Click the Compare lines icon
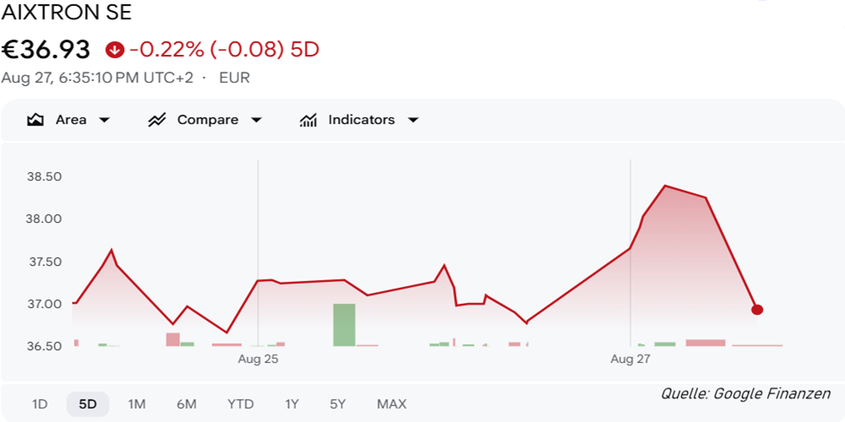The image size is (845, 422). tap(157, 120)
